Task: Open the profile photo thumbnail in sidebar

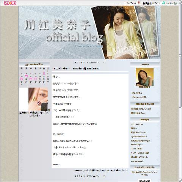Action: click(x=145, y=77)
